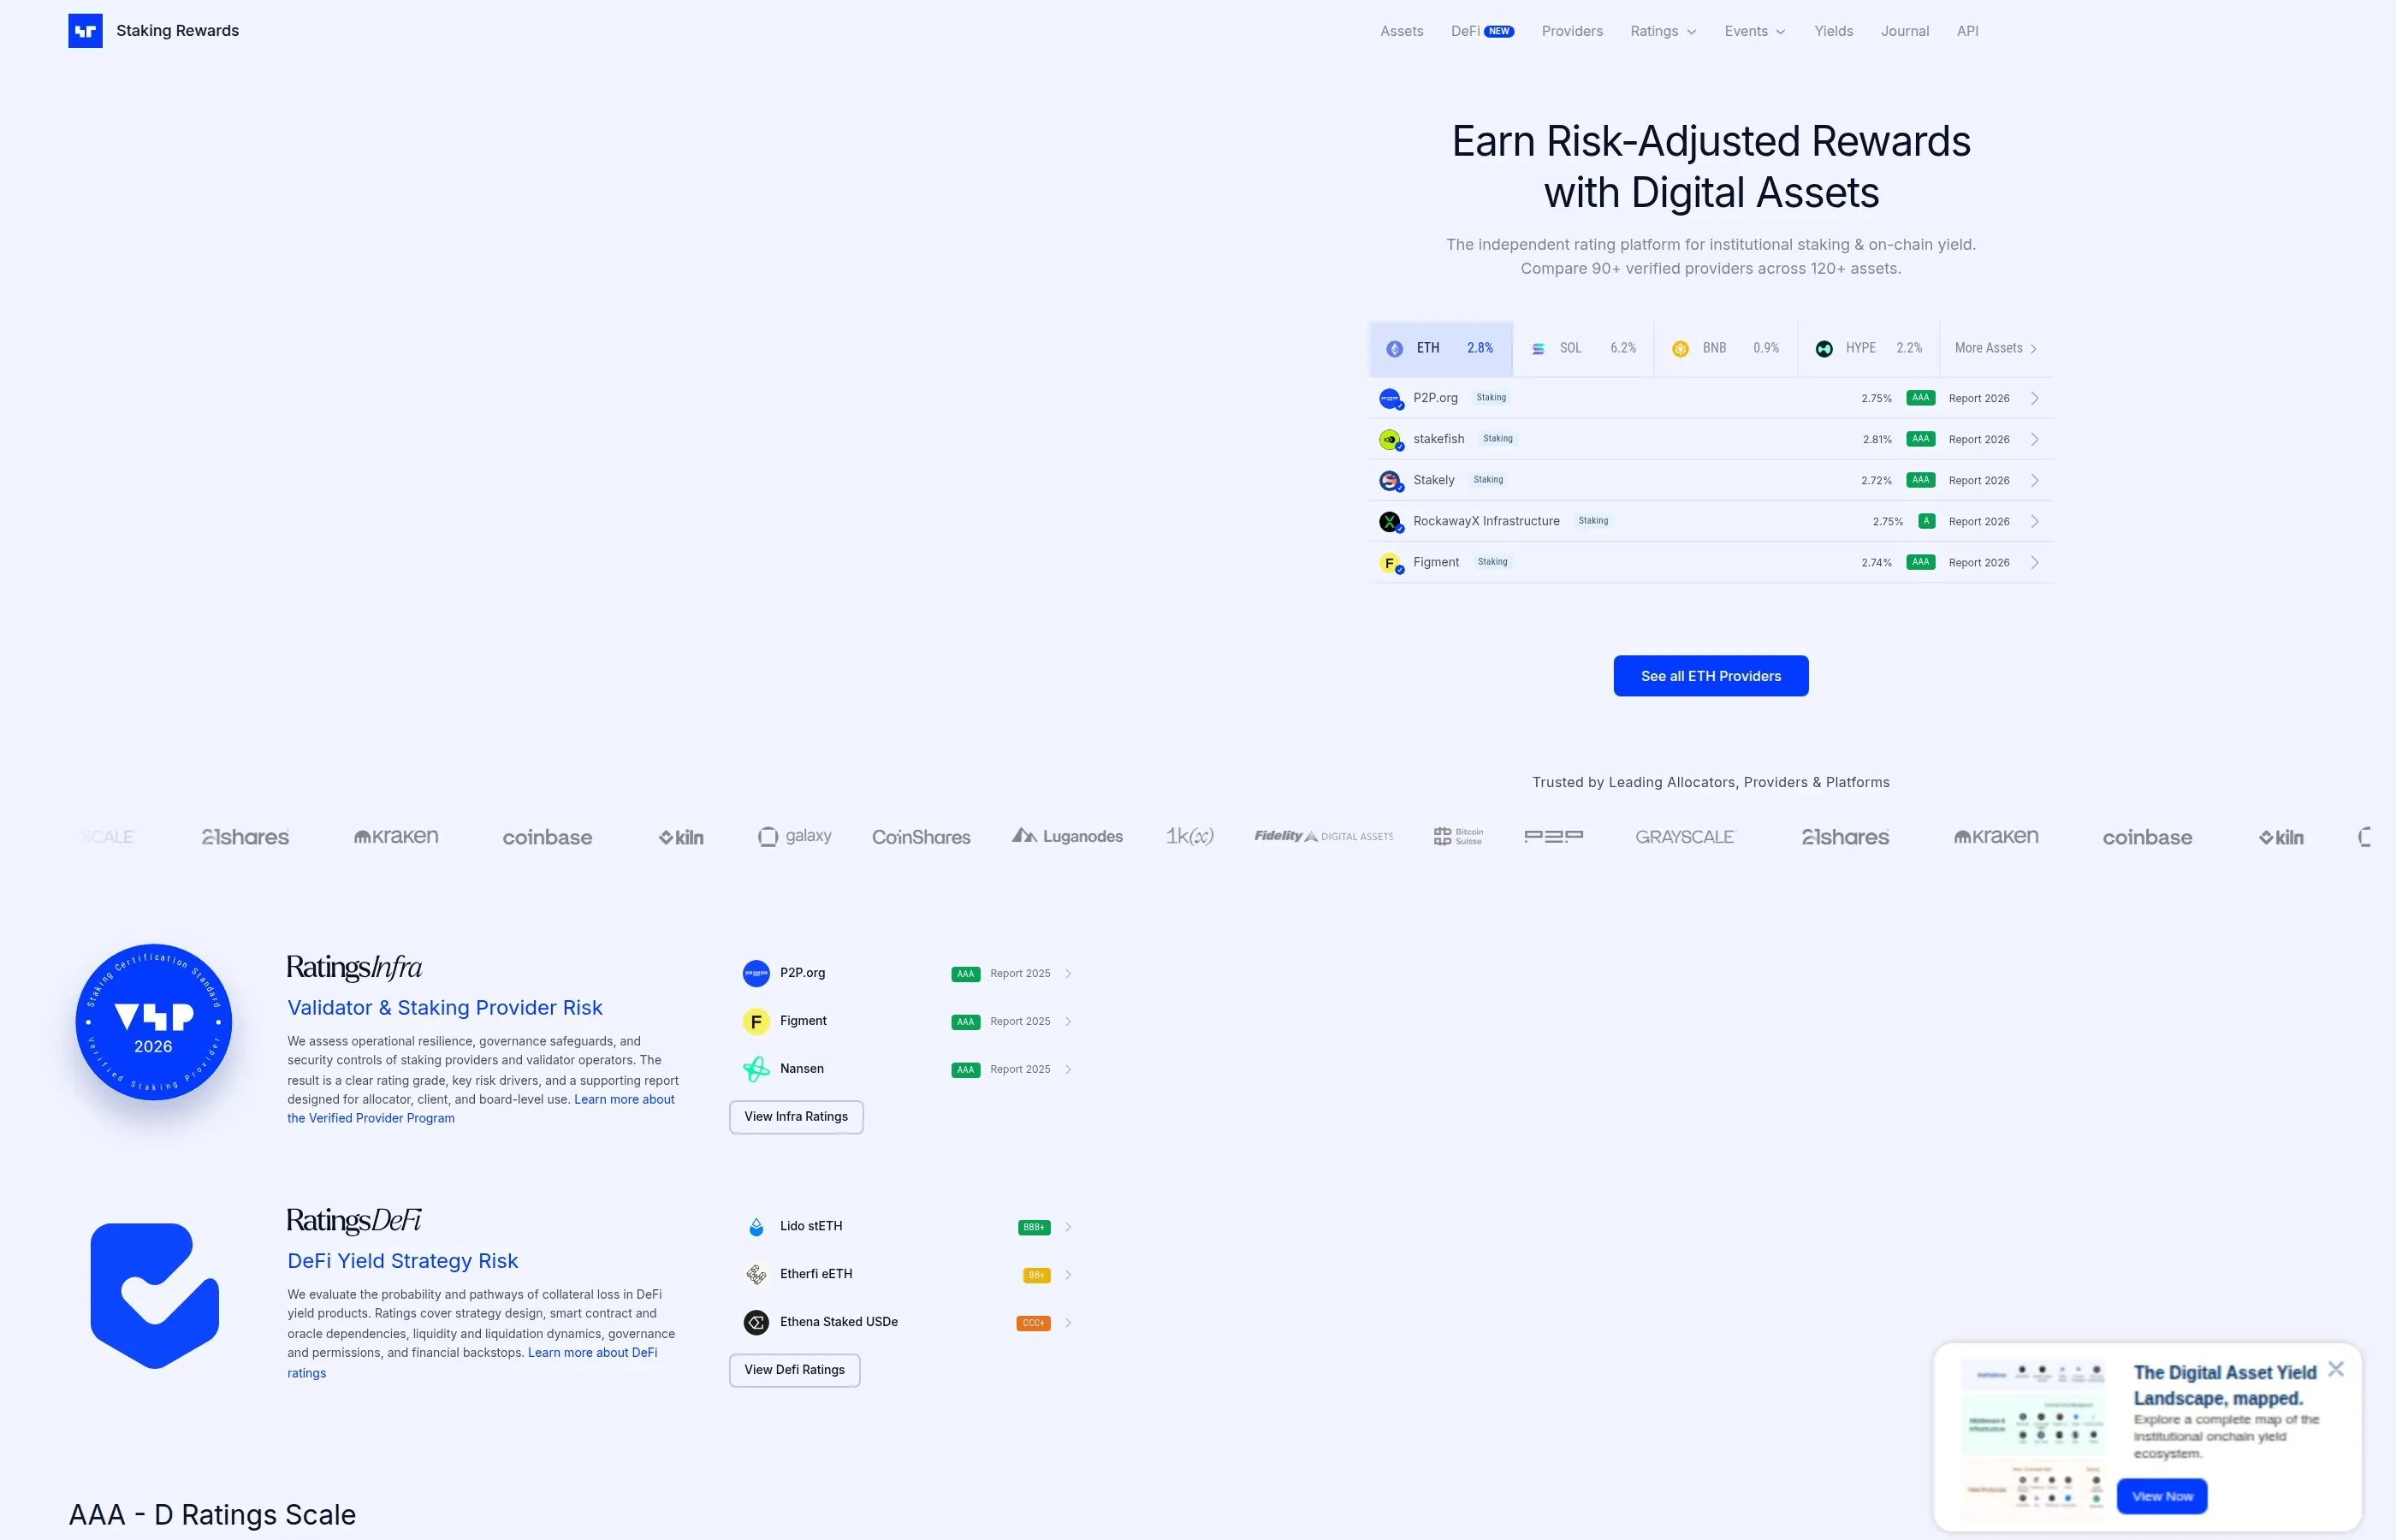The image size is (2396, 1540).
Task: Expand P2P.org Report 2026 row chevron
Action: pos(2034,399)
